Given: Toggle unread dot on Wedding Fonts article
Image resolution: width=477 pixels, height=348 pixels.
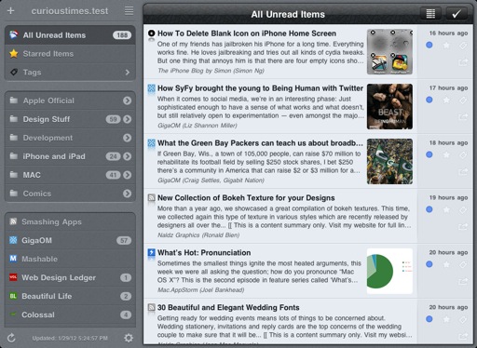Looking at the screenshot, I should click(x=429, y=319).
